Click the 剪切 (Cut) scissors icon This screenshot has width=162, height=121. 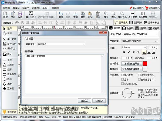click(75, 15)
